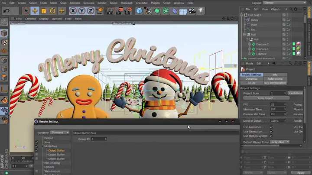Activate the Move tool
Viewport: 312px width, 175px height.
(35, 11)
